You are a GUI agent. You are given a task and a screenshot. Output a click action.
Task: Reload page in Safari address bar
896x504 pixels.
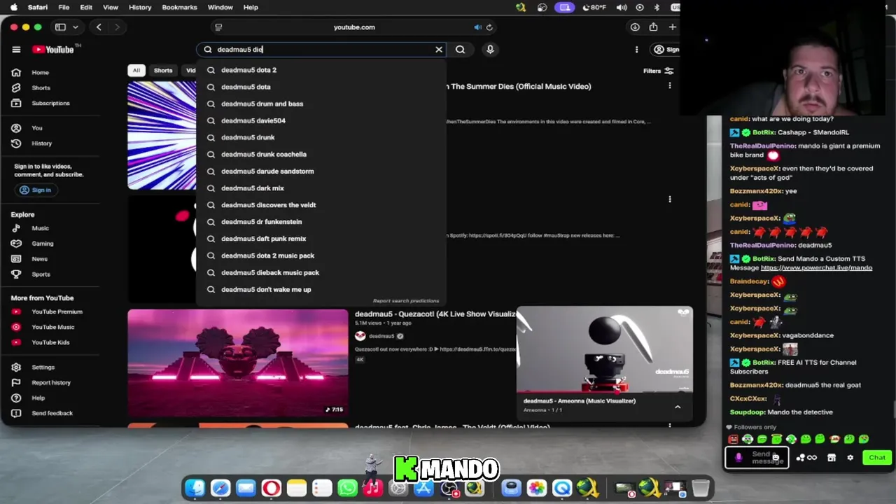point(489,27)
